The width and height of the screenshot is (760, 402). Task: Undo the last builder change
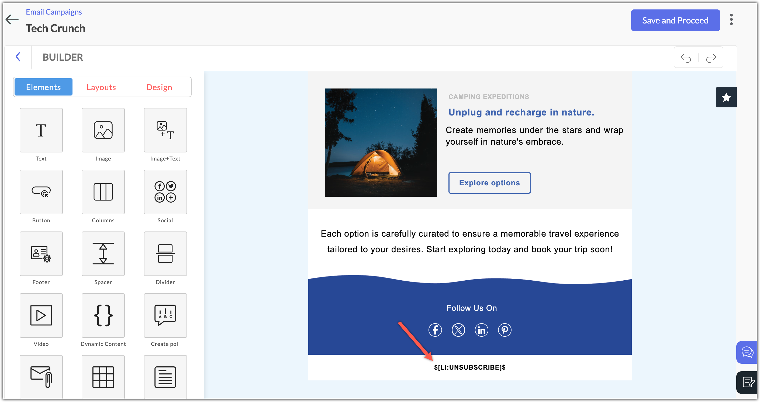(x=686, y=58)
